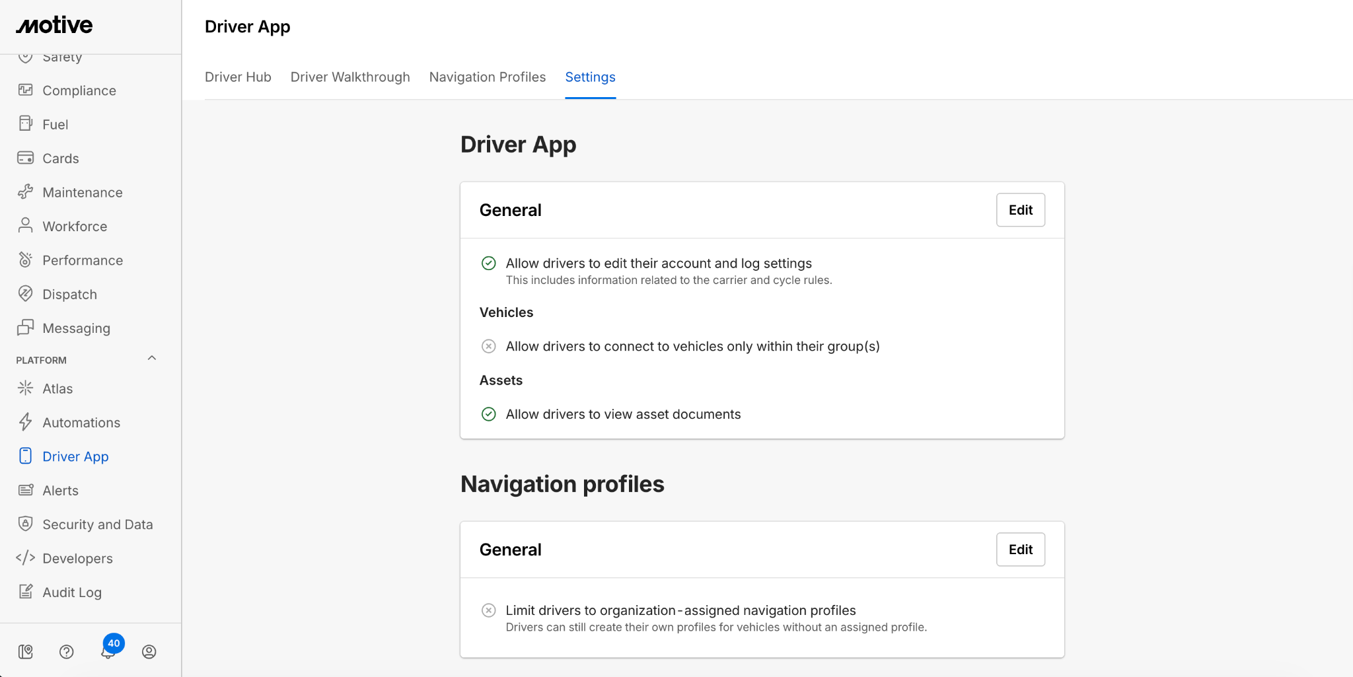
Task: Click the Developers code brackets icon
Action: 26,558
